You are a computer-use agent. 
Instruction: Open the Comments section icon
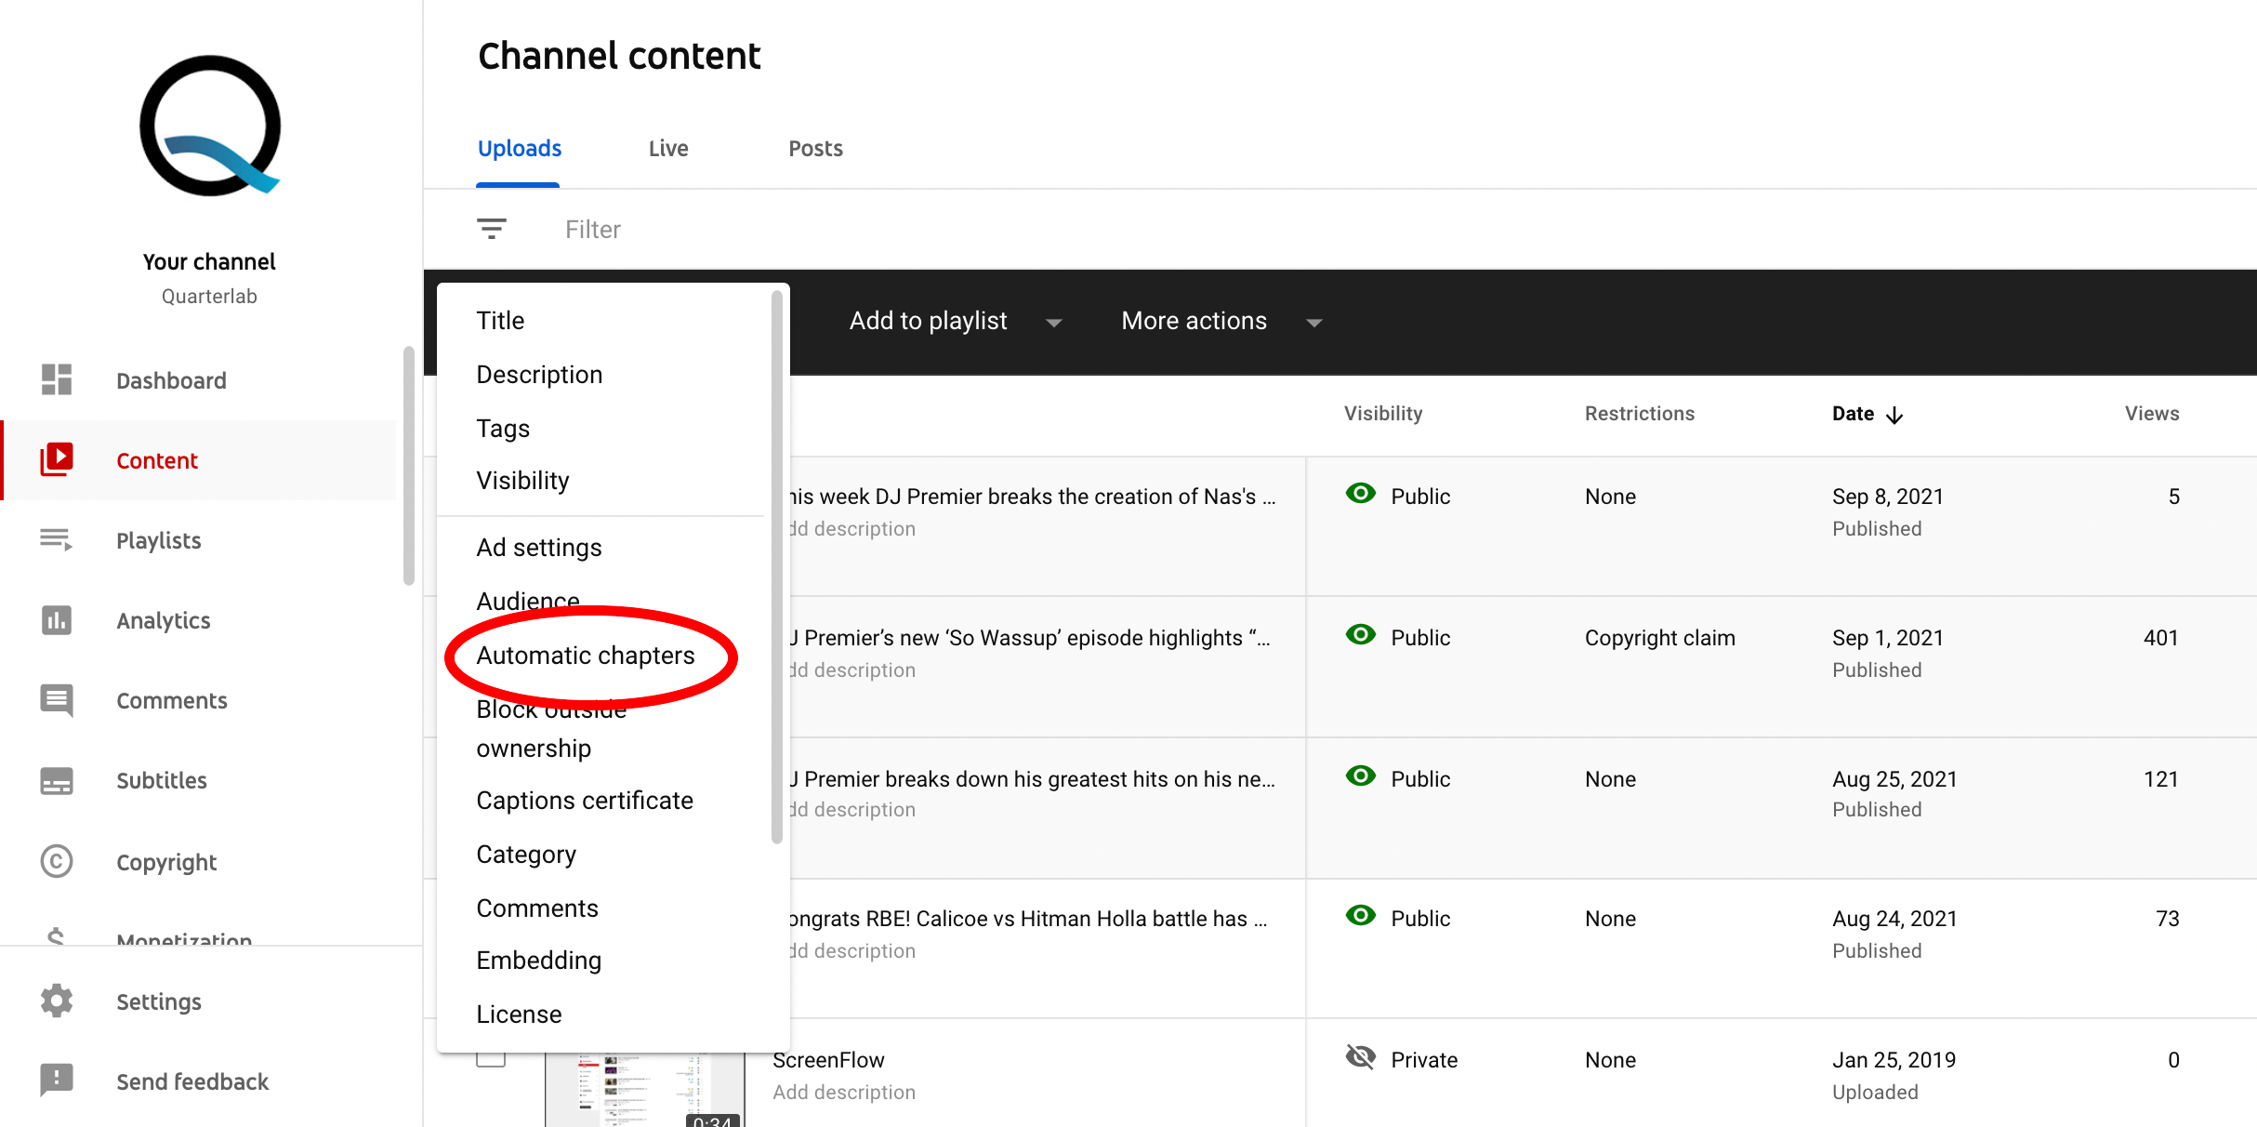pos(56,700)
